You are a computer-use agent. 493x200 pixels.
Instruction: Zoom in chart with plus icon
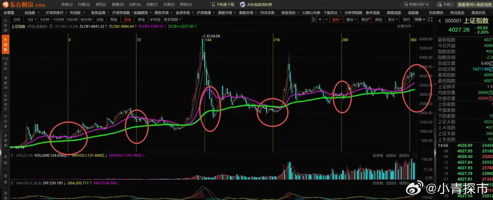[320, 20]
